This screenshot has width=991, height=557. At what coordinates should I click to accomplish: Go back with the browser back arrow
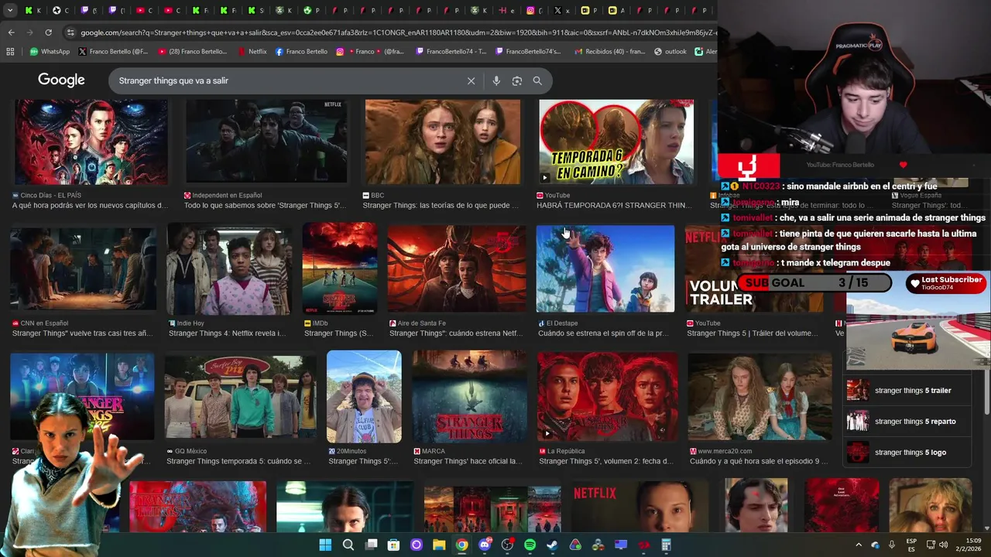click(x=11, y=32)
